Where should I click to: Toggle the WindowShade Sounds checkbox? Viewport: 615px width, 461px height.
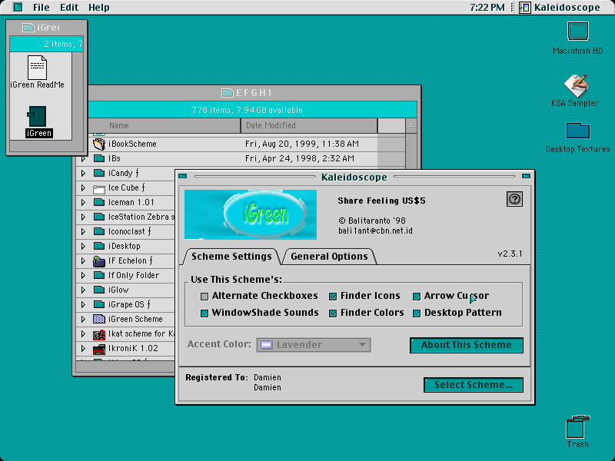click(204, 313)
